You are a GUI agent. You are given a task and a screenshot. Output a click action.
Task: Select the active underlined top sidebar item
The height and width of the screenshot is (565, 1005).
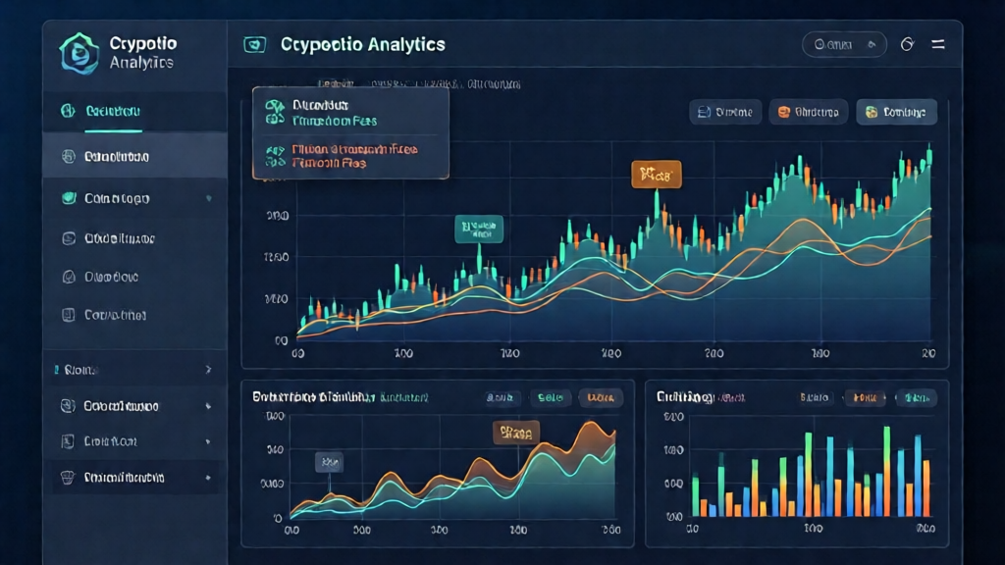pyautogui.click(x=134, y=112)
